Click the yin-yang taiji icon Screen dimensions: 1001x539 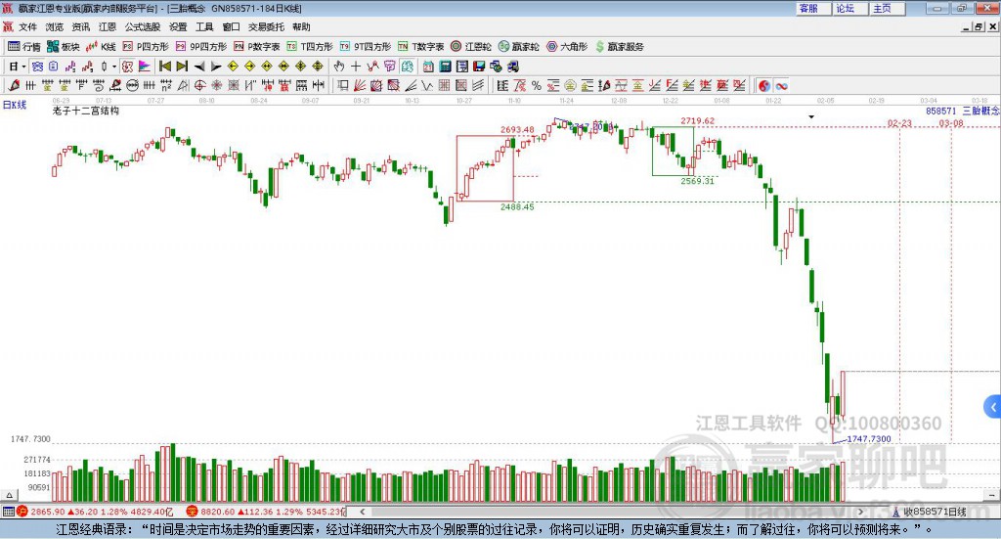coord(764,85)
